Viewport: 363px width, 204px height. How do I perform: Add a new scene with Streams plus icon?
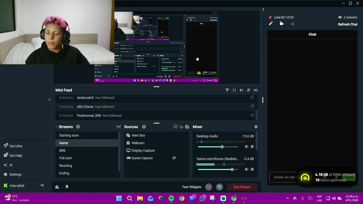(x=78, y=127)
